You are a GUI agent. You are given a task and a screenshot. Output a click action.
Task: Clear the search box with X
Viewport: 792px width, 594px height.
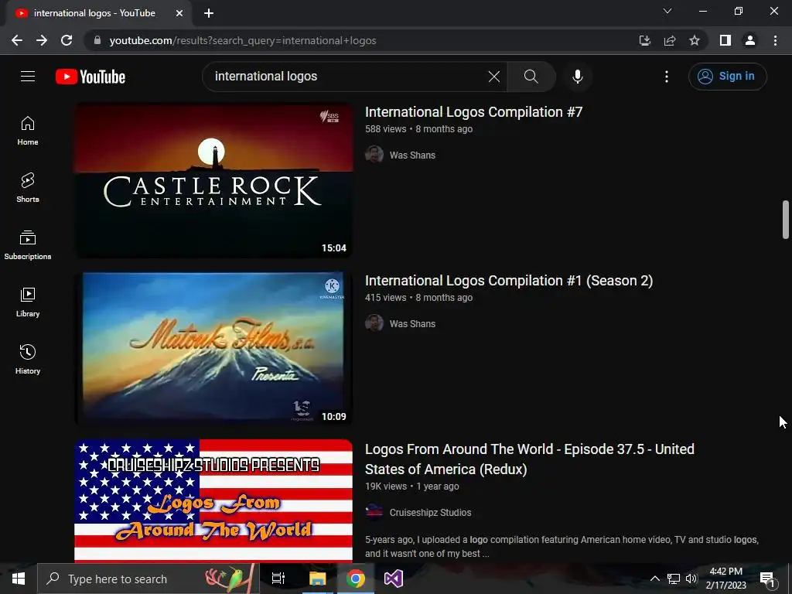(494, 77)
